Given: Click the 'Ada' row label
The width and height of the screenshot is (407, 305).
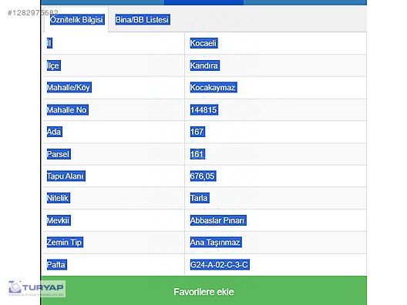Looking at the screenshot, I should [54, 132].
